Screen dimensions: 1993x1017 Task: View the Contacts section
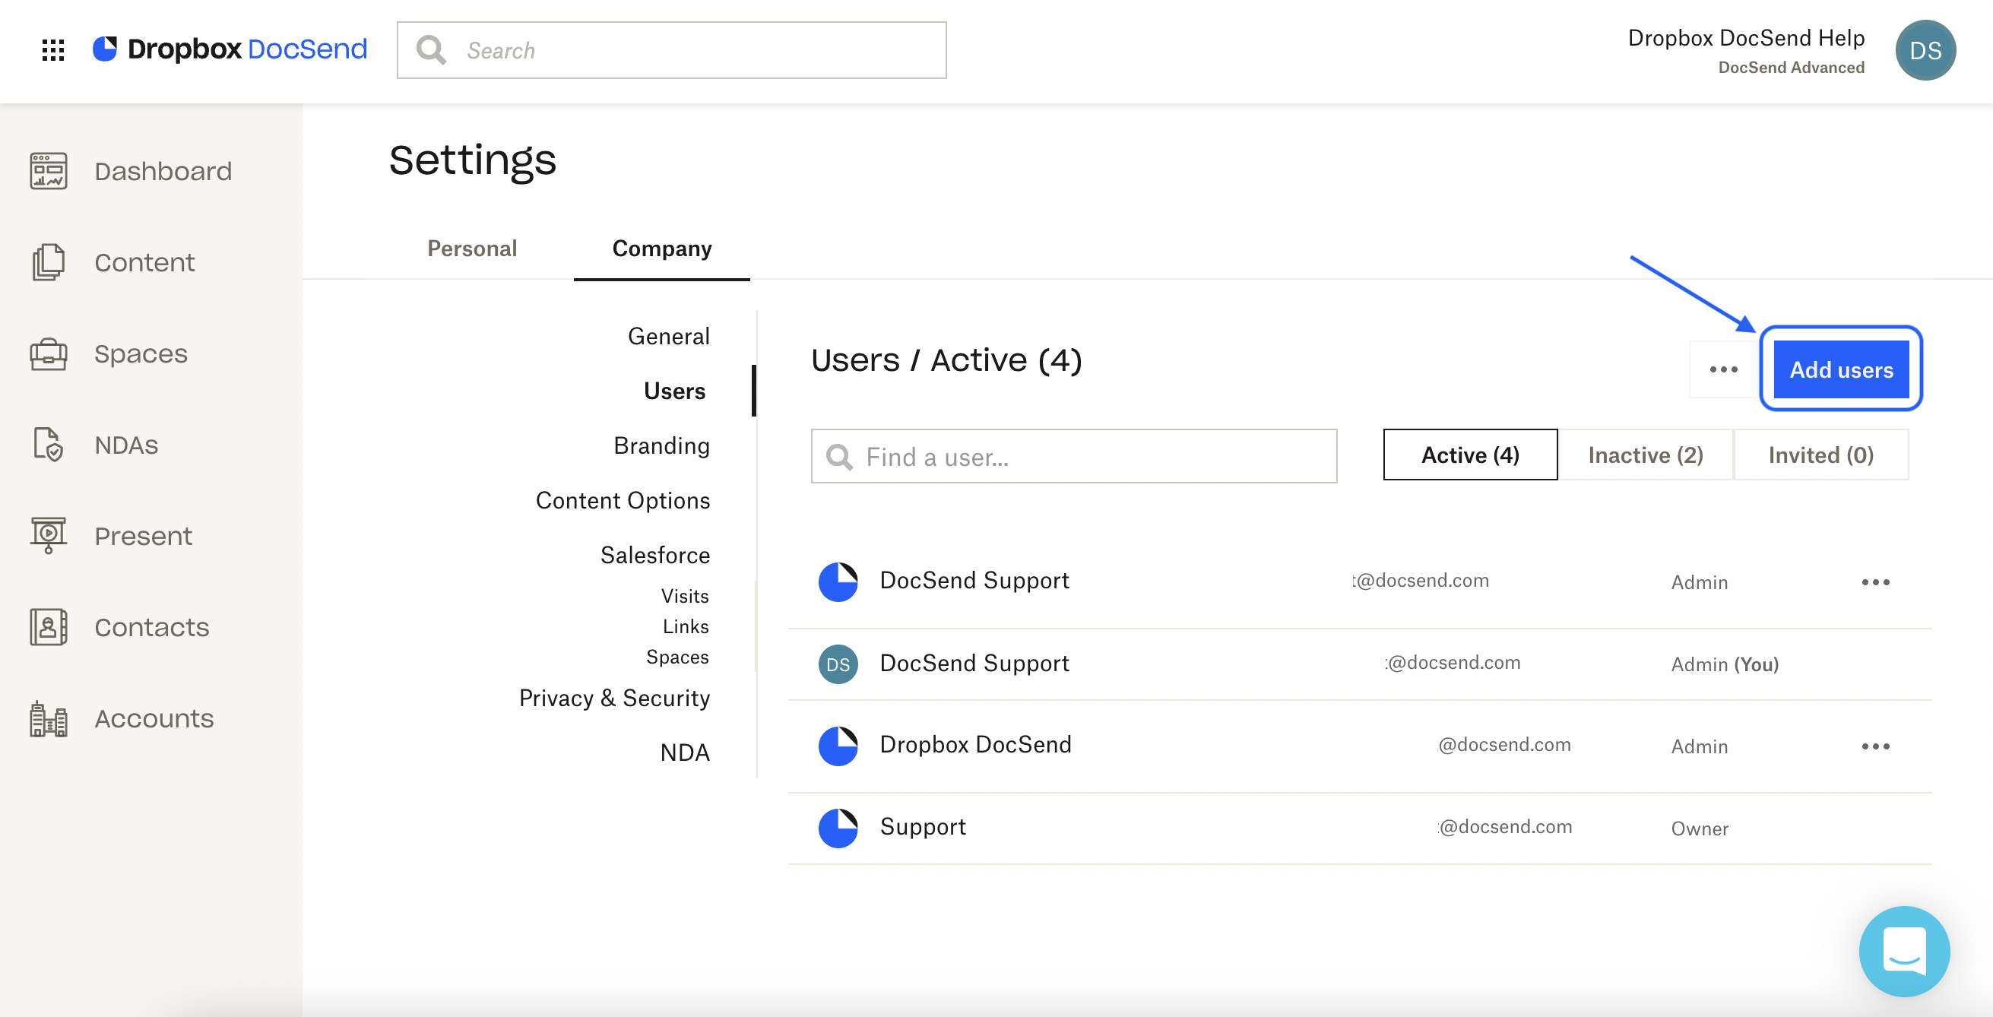pyautogui.click(x=152, y=627)
